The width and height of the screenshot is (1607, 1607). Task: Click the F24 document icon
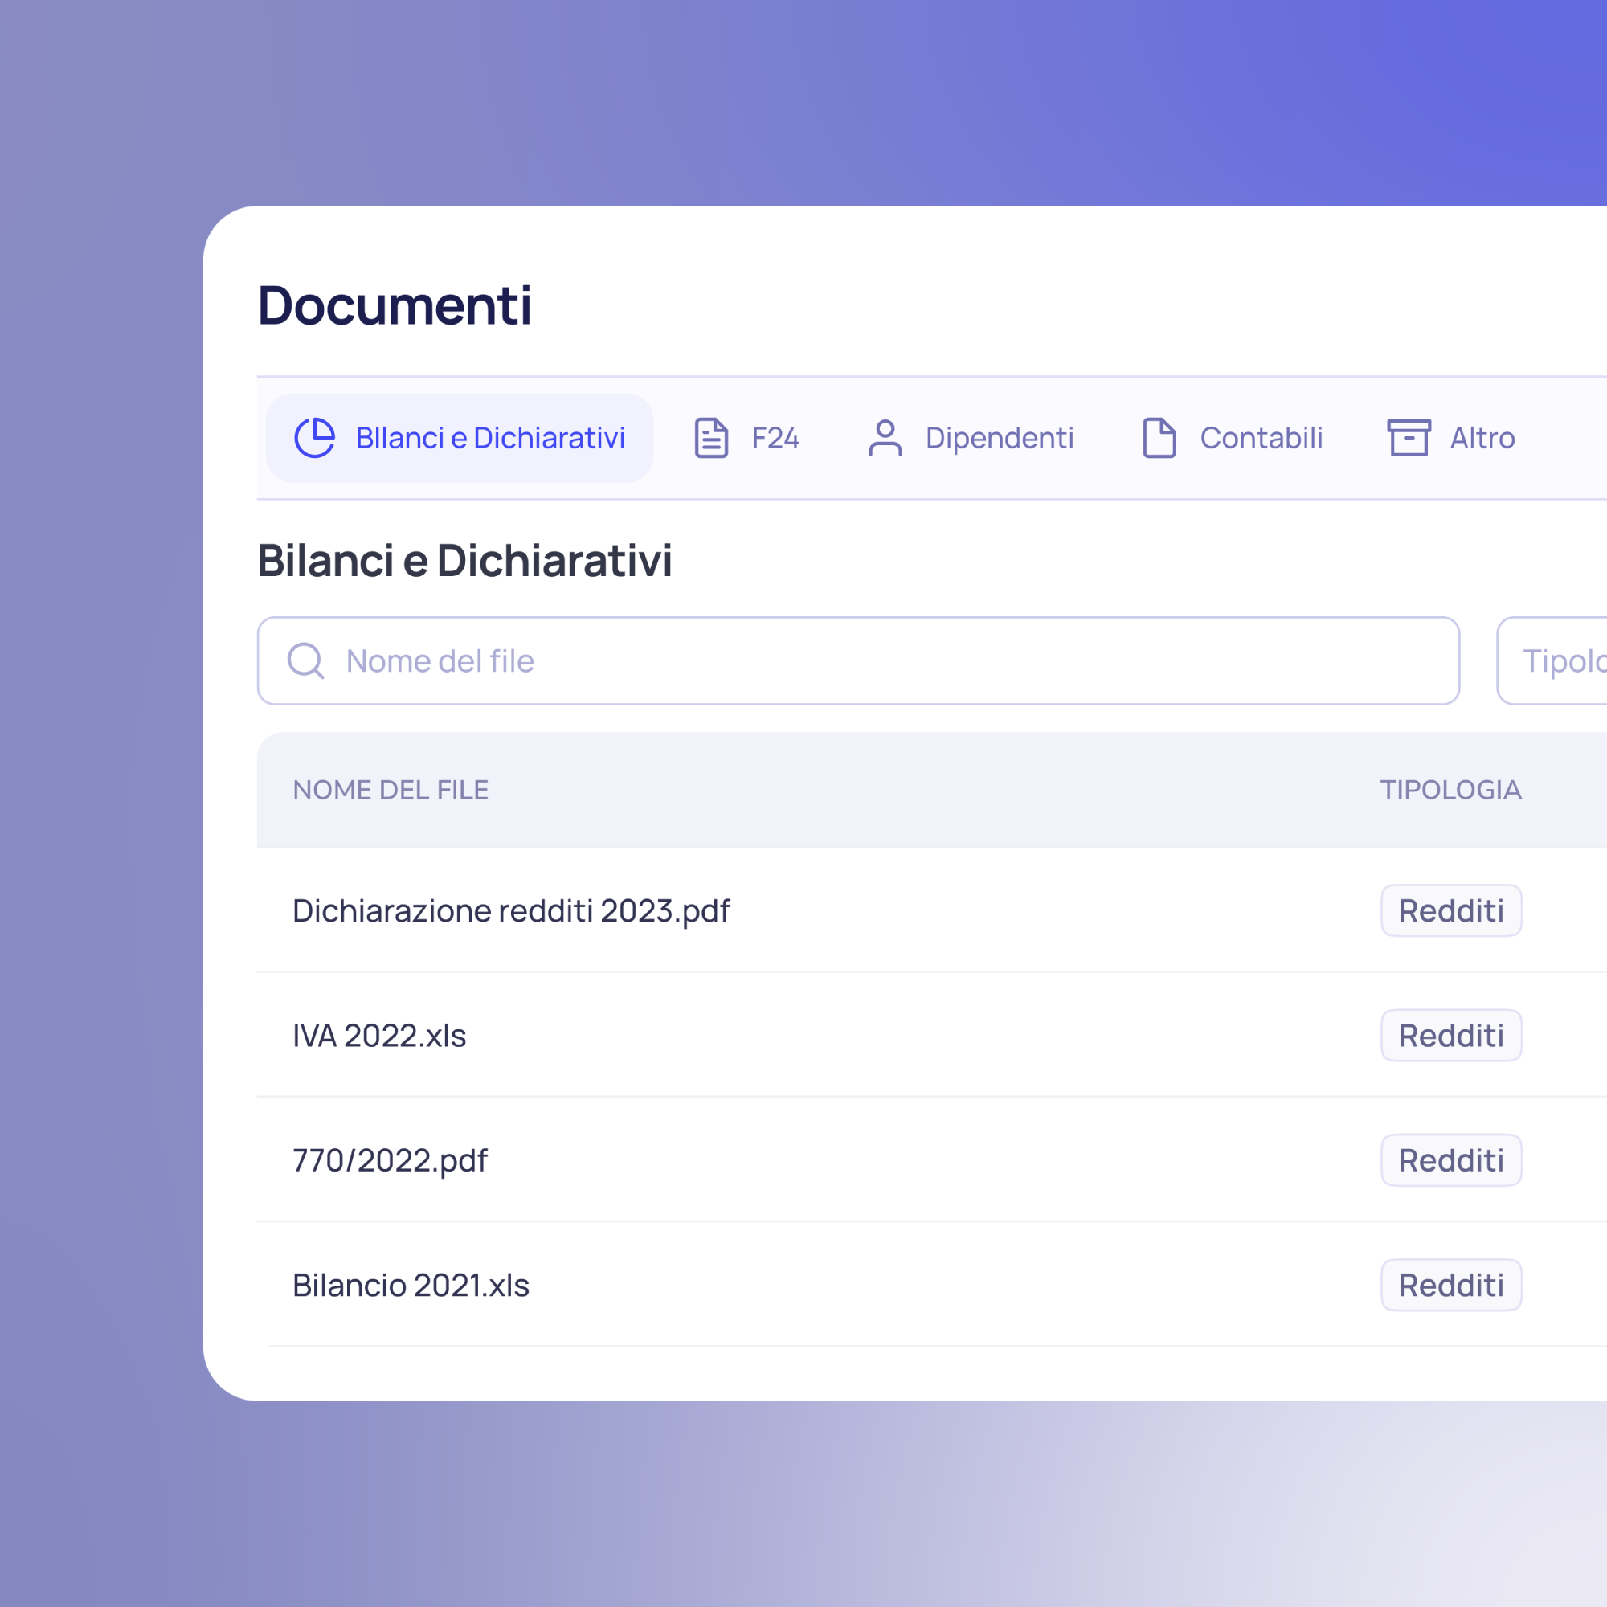pyautogui.click(x=711, y=438)
